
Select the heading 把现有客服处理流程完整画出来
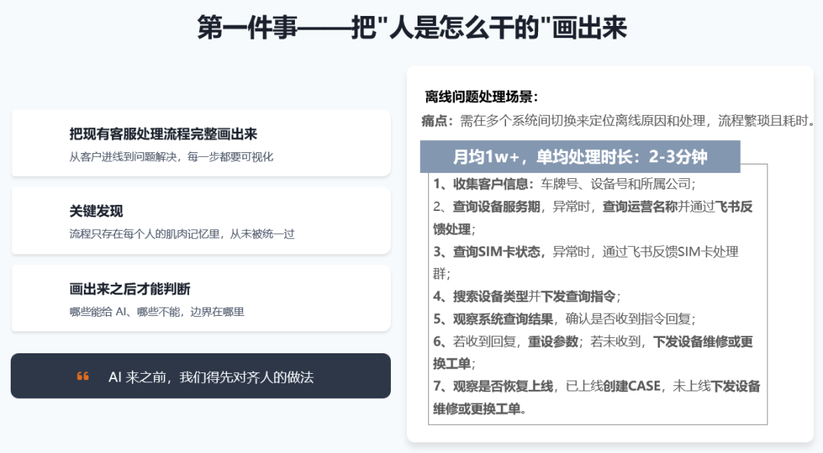[163, 134]
